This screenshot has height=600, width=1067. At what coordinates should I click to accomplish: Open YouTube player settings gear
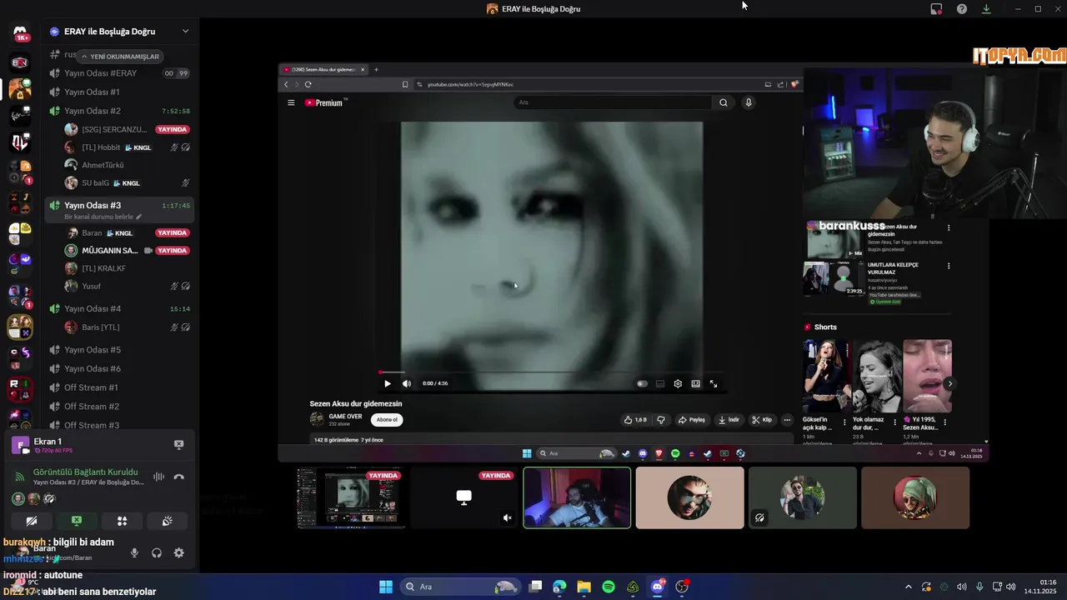click(x=678, y=384)
